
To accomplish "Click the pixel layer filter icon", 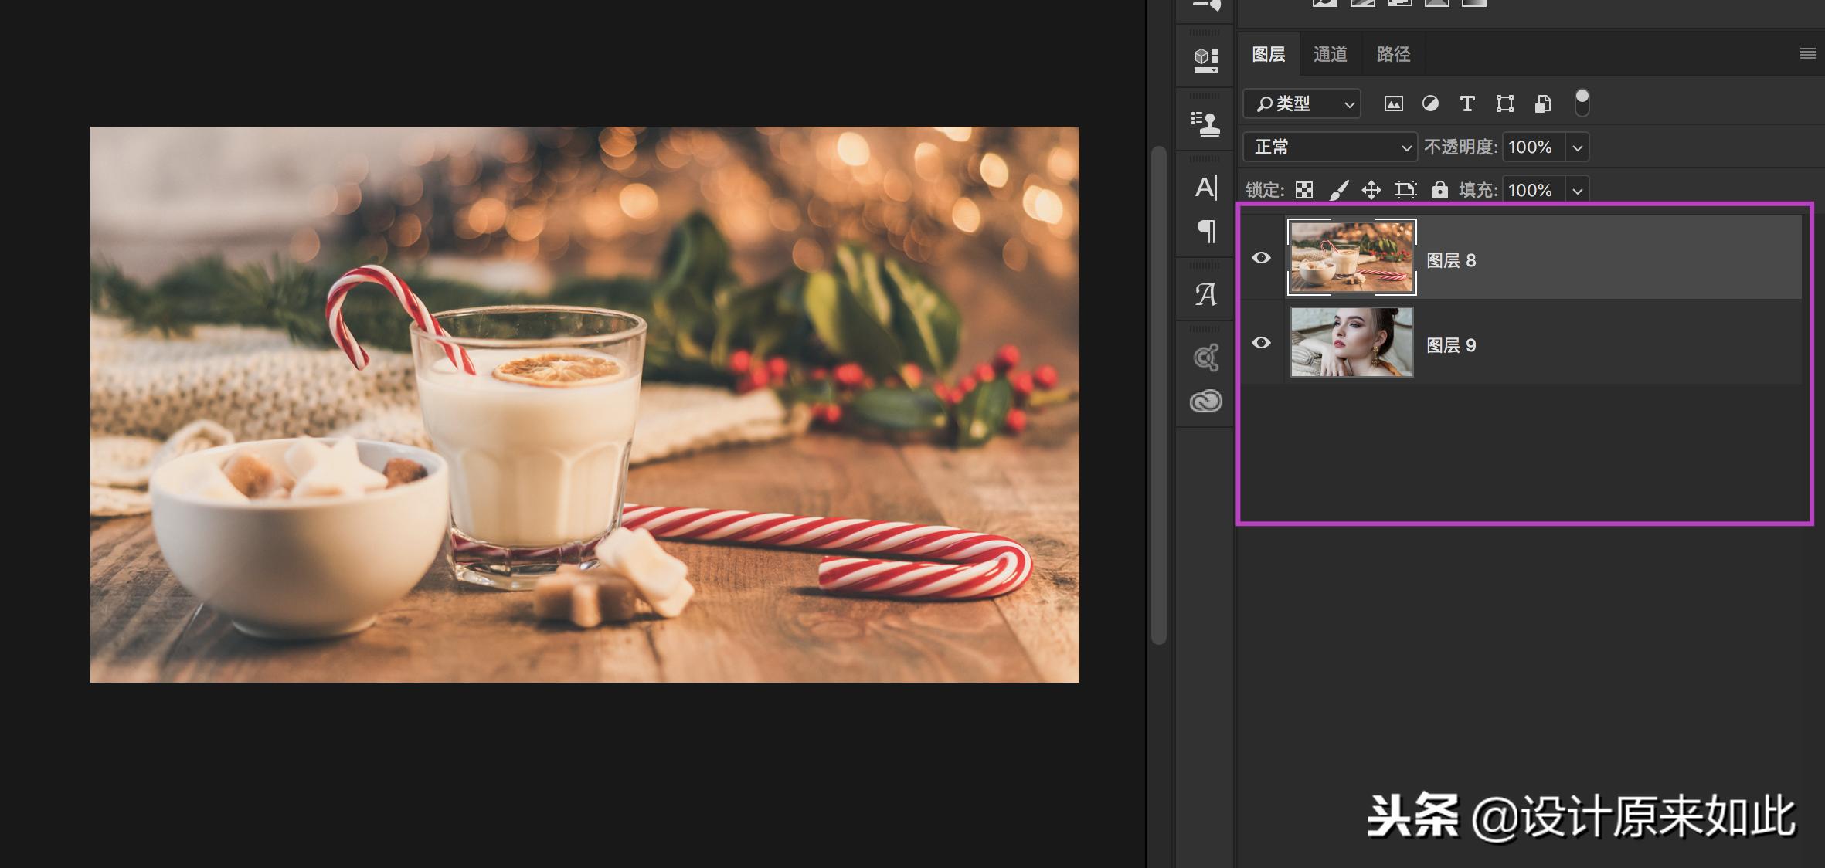I will pyautogui.click(x=1393, y=103).
